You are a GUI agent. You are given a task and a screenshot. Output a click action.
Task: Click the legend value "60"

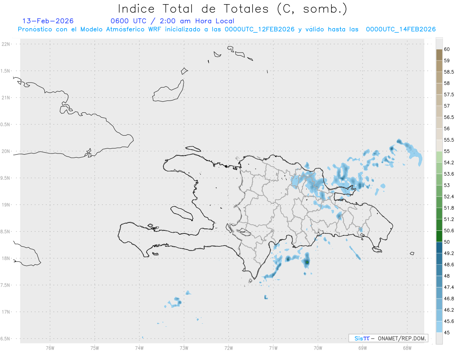coord(447,50)
